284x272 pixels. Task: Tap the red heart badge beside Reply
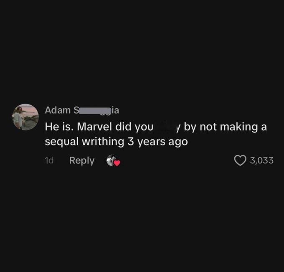[x=117, y=163]
